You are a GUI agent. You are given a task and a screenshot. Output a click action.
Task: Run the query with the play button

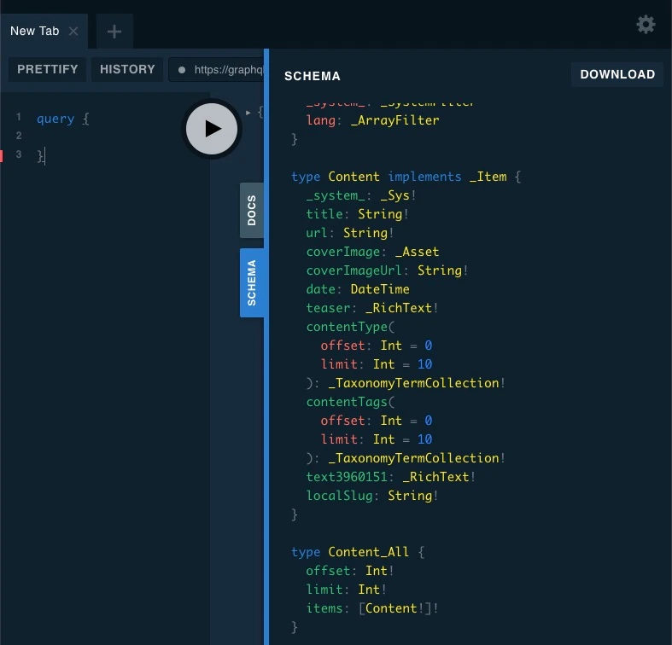[212, 128]
